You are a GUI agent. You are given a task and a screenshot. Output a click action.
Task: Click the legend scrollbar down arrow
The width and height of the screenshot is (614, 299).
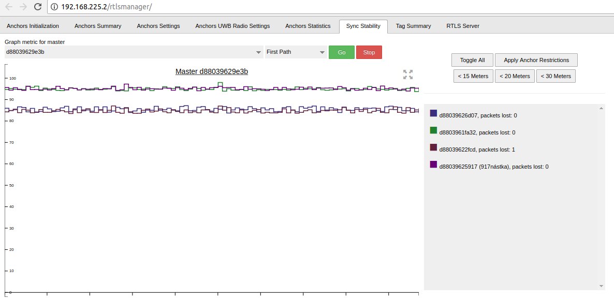point(601,286)
